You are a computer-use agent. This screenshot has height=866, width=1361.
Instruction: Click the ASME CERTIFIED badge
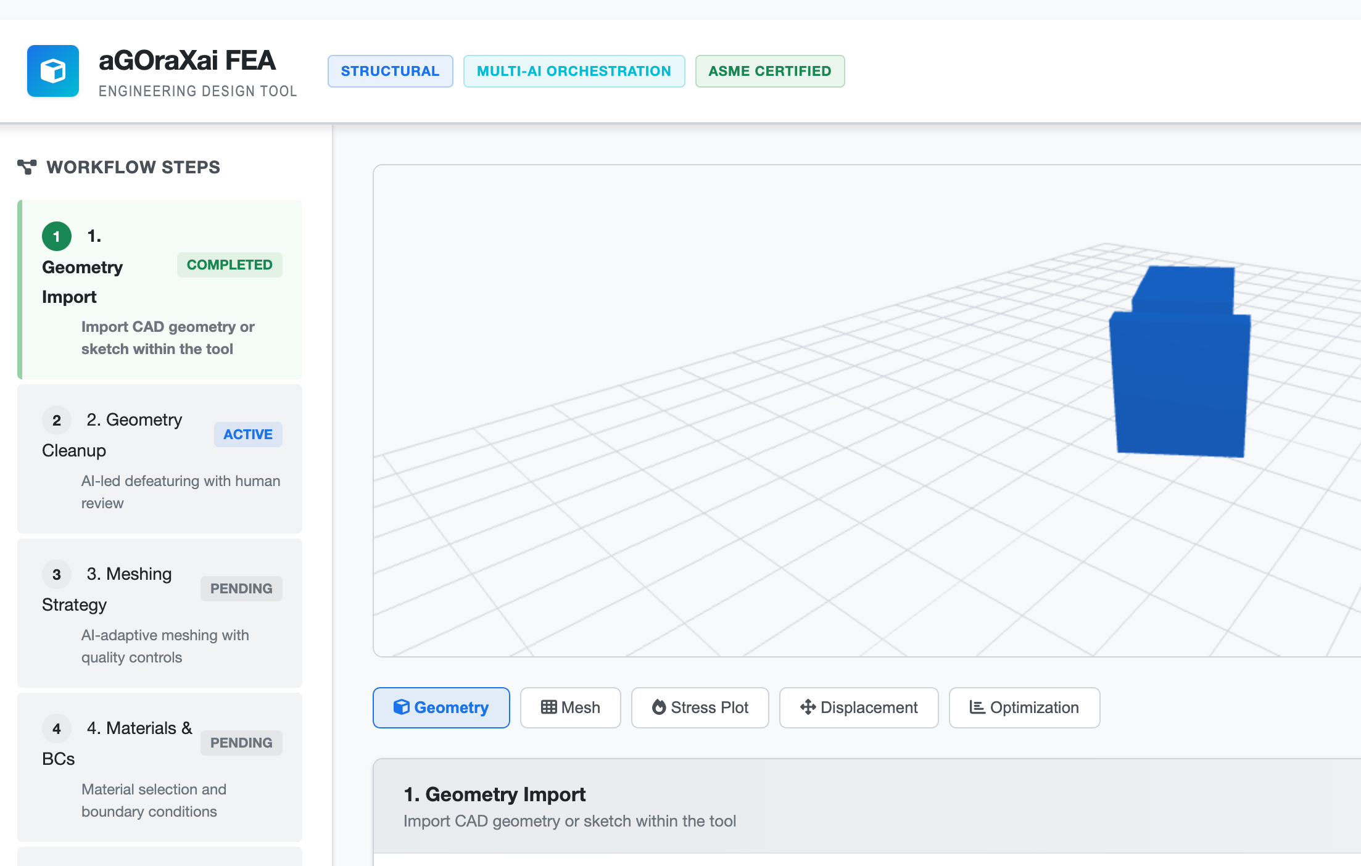(x=769, y=71)
